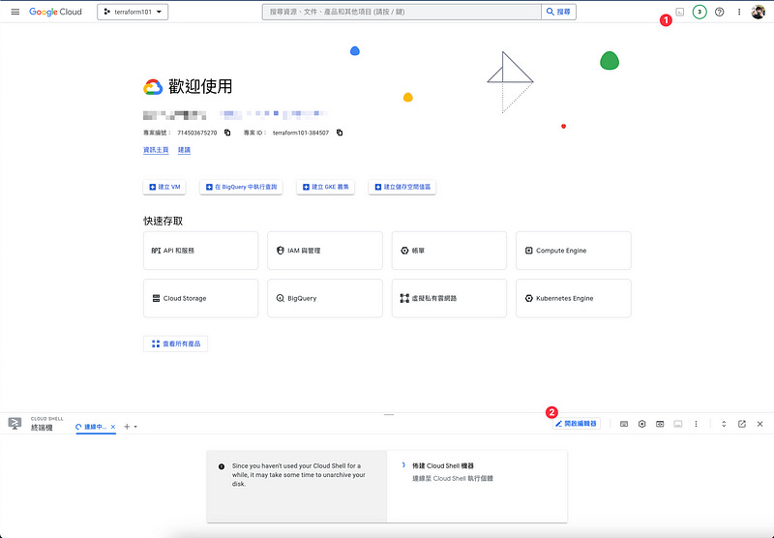Click the 建立儲存空間值區 button
Viewport: 774px width, 538px height.
click(x=402, y=187)
